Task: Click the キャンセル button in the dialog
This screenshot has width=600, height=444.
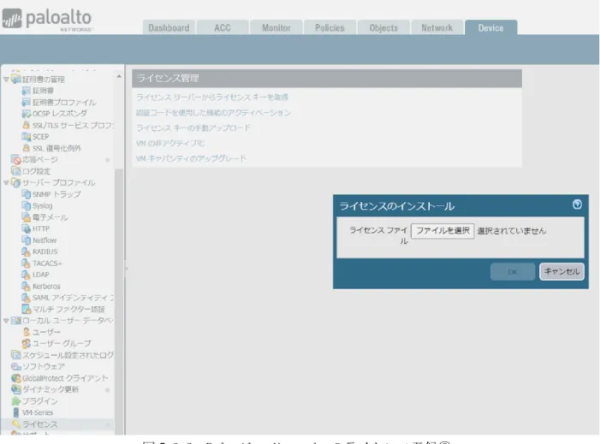Action: click(x=561, y=271)
